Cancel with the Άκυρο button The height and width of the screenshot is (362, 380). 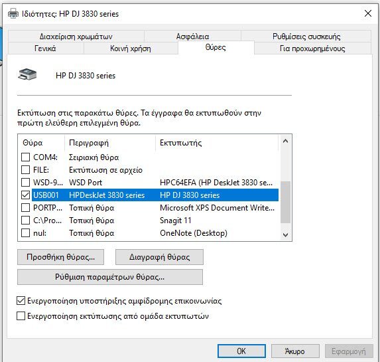click(x=295, y=351)
